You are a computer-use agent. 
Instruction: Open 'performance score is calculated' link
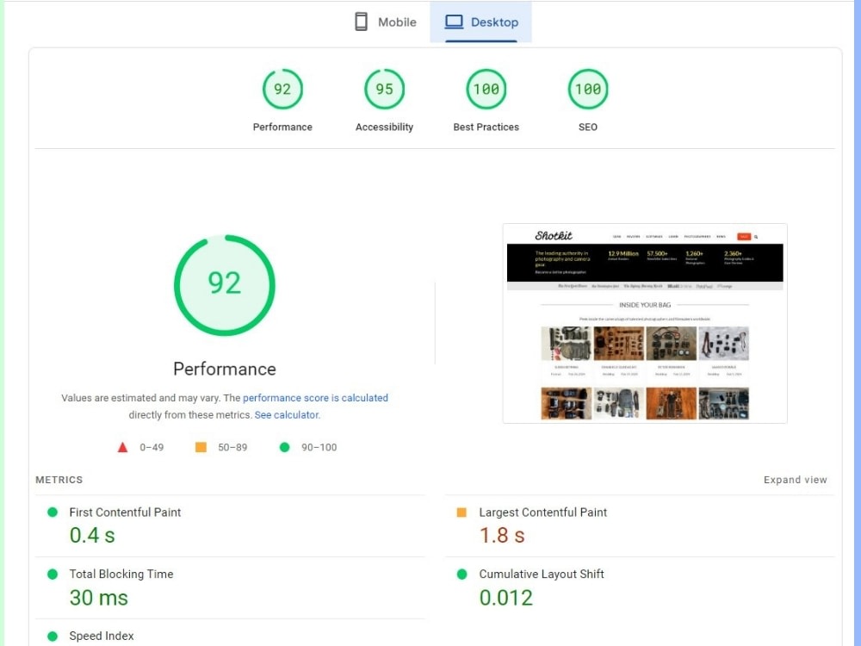pyautogui.click(x=315, y=398)
